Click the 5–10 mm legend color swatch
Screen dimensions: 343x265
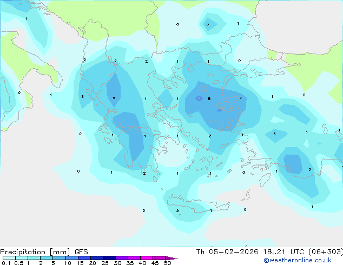[x=59, y=258]
